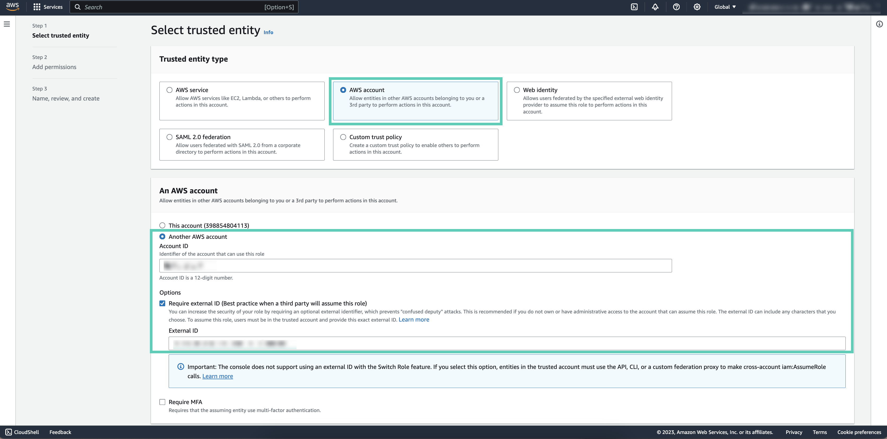Open the Services grid menu
The width and height of the screenshot is (887, 439).
pyautogui.click(x=48, y=7)
